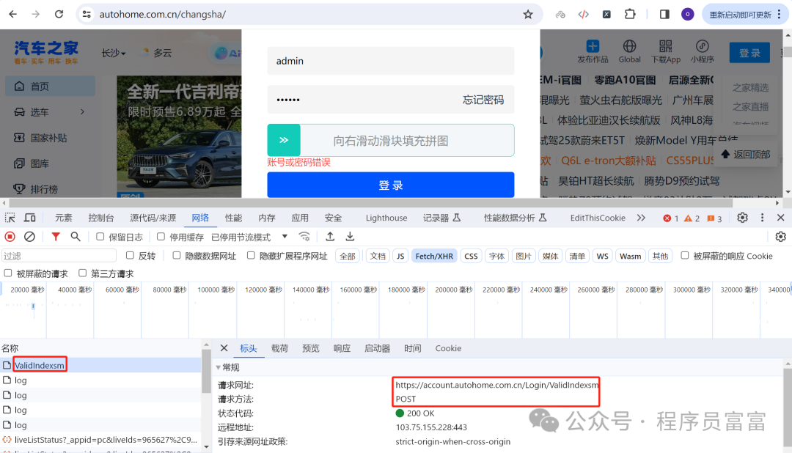This screenshot has height=453, width=792.
Task: Click the export HAR download icon
Action: tap(350, 236)
